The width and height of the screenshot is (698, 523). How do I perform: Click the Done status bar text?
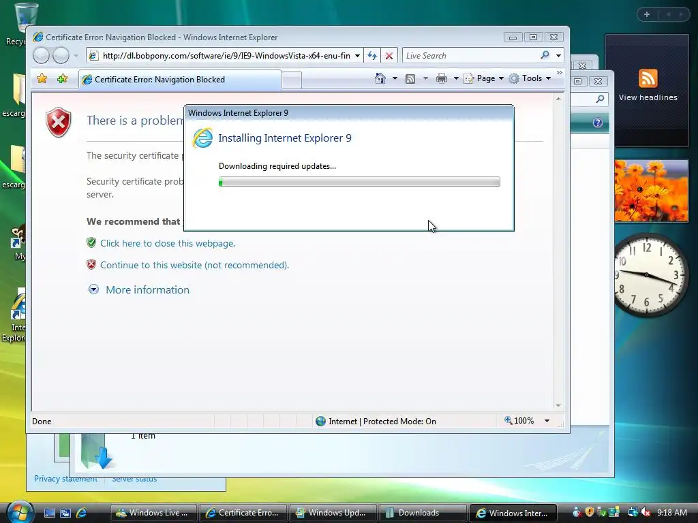point(42,421)
